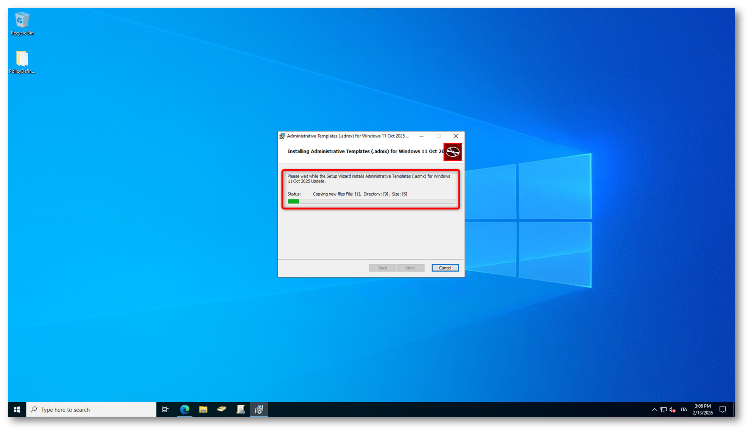751x433 pixels.
Task: Cancel the Administrative Templates installation
Action: click(x=445, y=268)
